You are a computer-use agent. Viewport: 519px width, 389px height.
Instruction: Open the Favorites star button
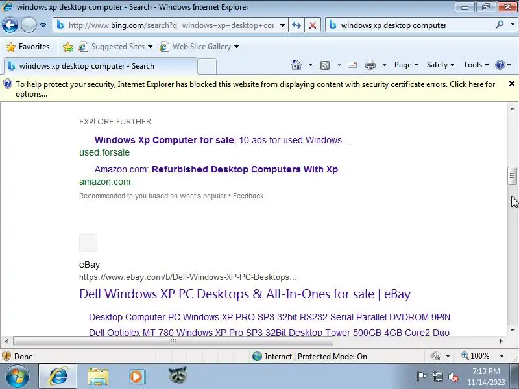point(28,47)
